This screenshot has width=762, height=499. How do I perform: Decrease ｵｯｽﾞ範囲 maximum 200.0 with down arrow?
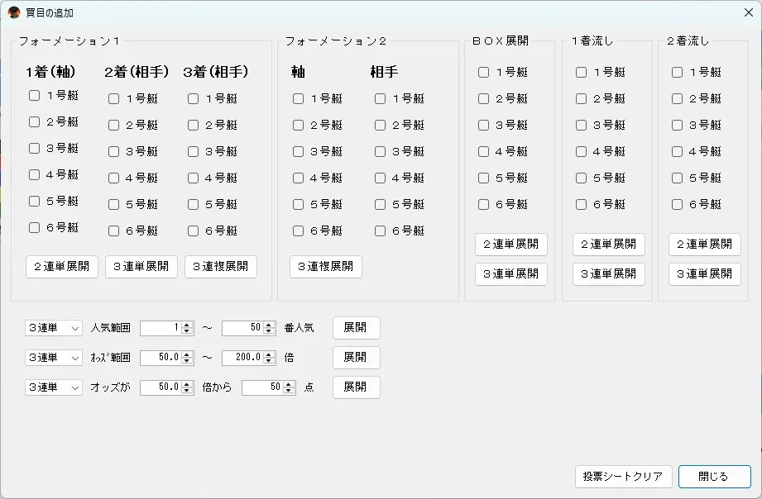click(x=269, y=361)
